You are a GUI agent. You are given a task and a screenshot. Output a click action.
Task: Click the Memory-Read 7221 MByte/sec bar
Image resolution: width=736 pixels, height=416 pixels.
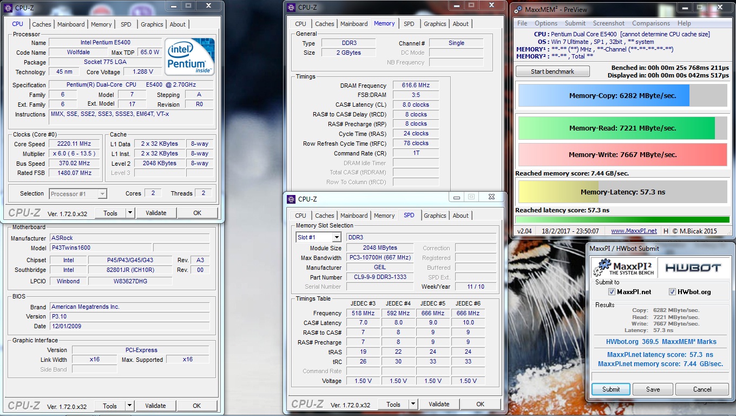coord(622,128)
